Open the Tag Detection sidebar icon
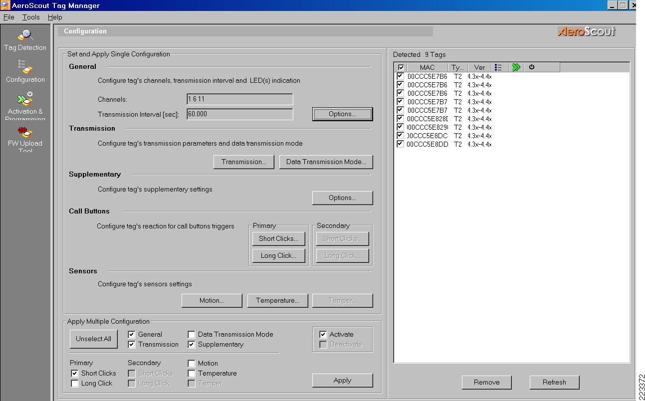645x401 pixels. coord(25,36)
